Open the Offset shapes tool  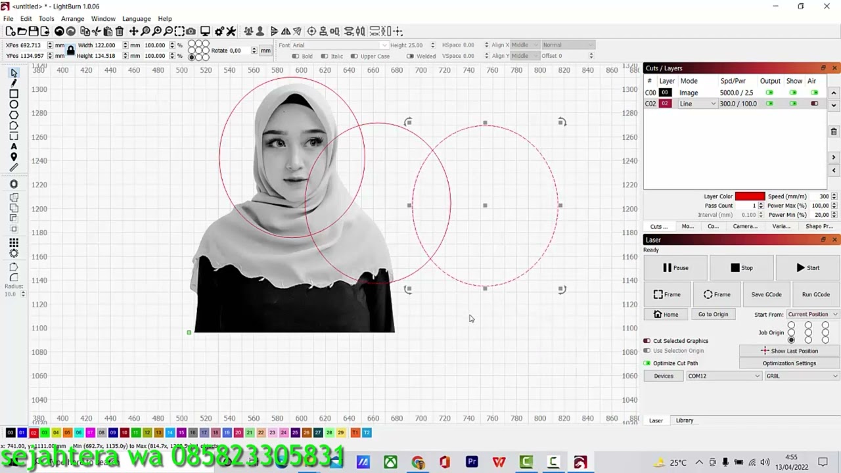click(14, 185)
